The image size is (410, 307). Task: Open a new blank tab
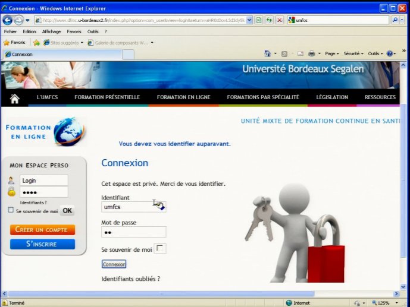click(128, 55)
